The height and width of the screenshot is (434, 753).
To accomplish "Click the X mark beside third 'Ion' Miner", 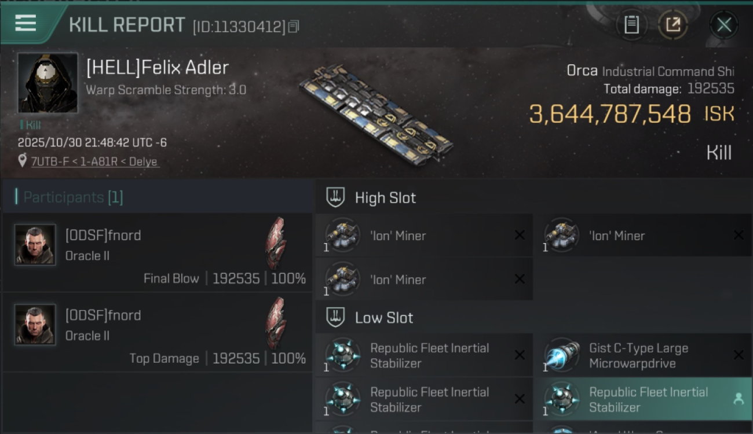I will (520, 279).
